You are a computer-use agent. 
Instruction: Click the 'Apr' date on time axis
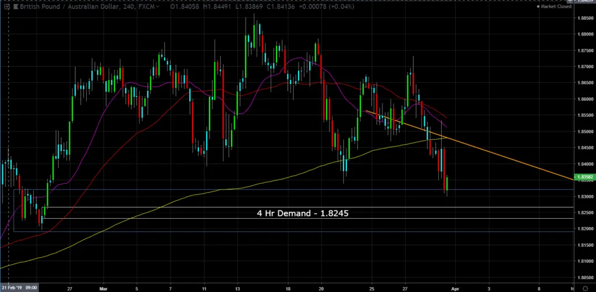point(455,288)
